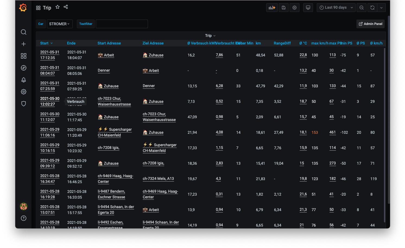Screen dimensions: 405x248
Task: Expand the refresh interval dropdown arrow
Action: [381, 8]
